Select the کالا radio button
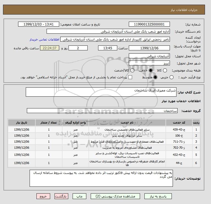Viewport: 211px width, 204px height. click(x=165, y=70)
